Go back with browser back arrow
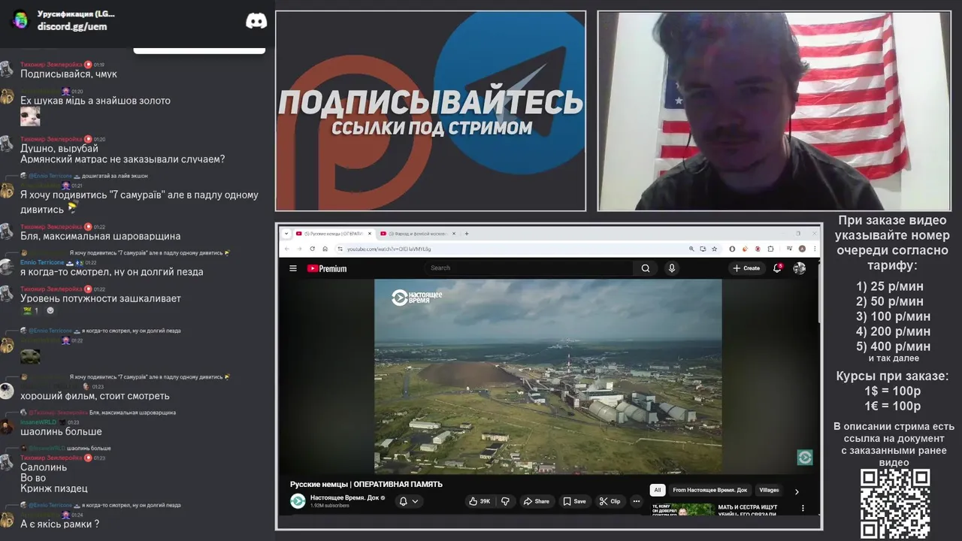The width and height of the screenshot is (962, 541). 286,249
